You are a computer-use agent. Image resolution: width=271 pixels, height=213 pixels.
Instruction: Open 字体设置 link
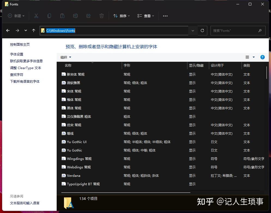pyautogui.click(x=16, y=54)
